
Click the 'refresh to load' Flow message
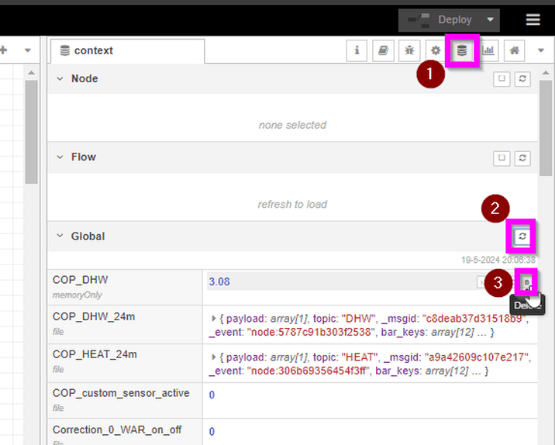(x=292, y=204)
